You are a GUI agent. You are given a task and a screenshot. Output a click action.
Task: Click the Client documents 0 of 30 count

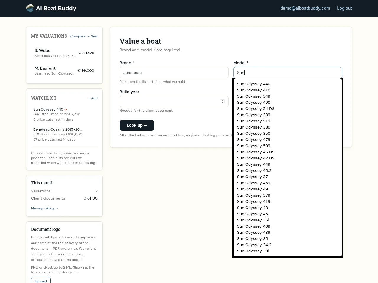click(x=91, y=198)
